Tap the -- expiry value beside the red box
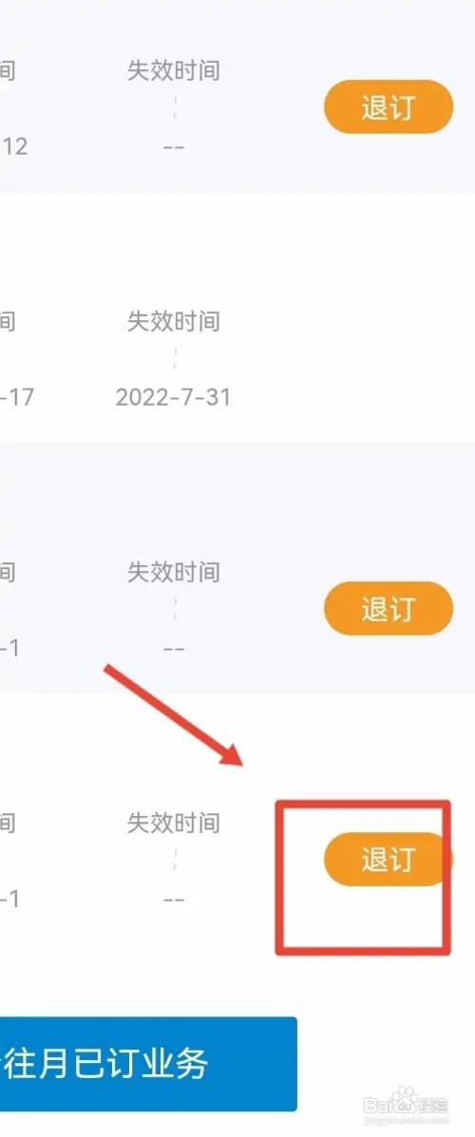The image size is (475, 1137). [x=174, y=900]
